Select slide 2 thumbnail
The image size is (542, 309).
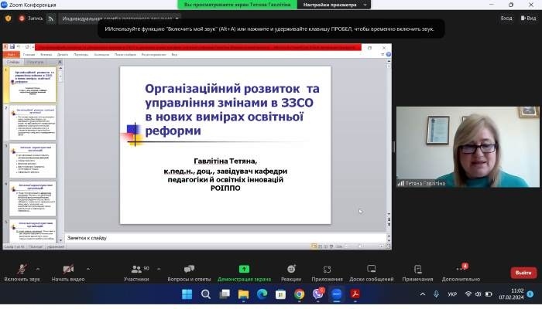(x=33, y=123)
